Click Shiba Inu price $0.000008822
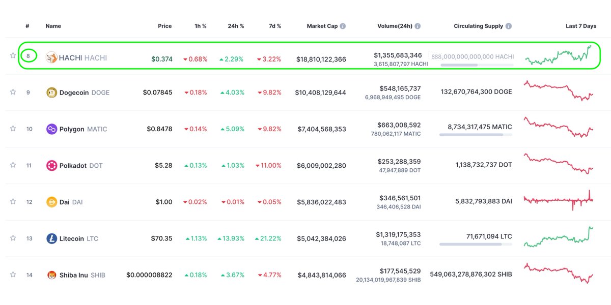Image resolution: width=611 pixels, height=305 pixels. coord(149,275)
